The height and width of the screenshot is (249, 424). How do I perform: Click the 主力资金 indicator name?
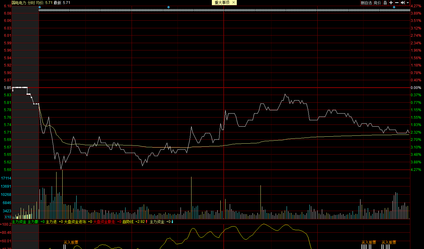point(19,222)
